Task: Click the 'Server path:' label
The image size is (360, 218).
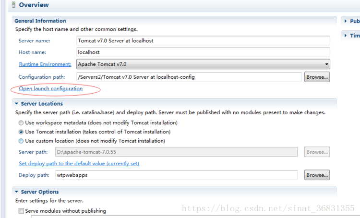Action: [x=33, y=152]
